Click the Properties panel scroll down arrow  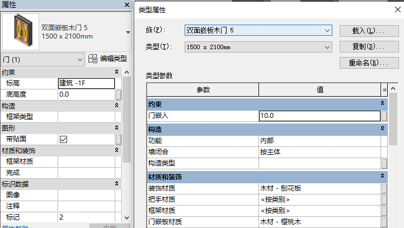[126, 218]
